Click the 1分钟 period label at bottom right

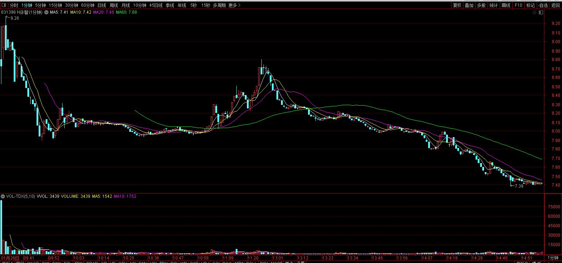(x=553, y=258)
